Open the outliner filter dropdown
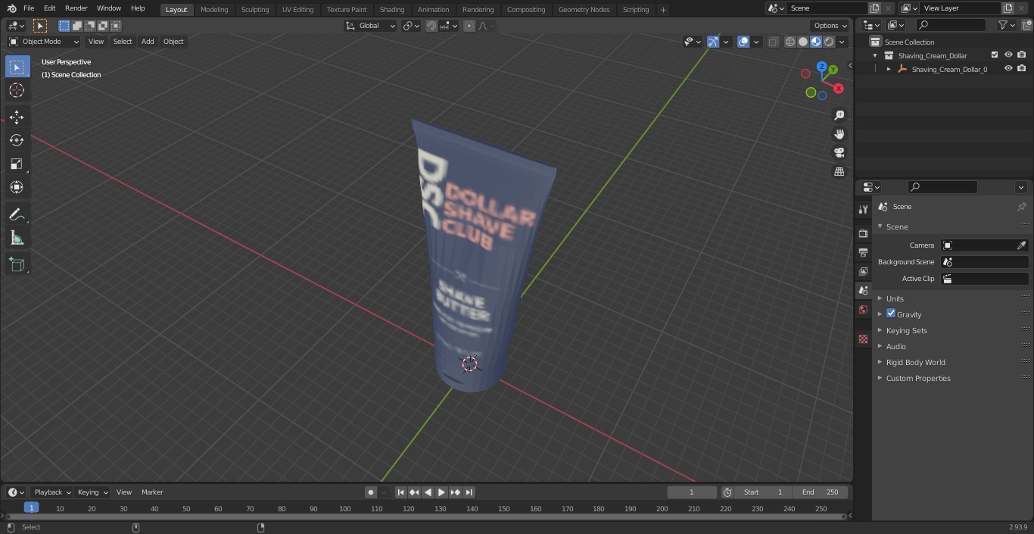 click(1006, 25)
